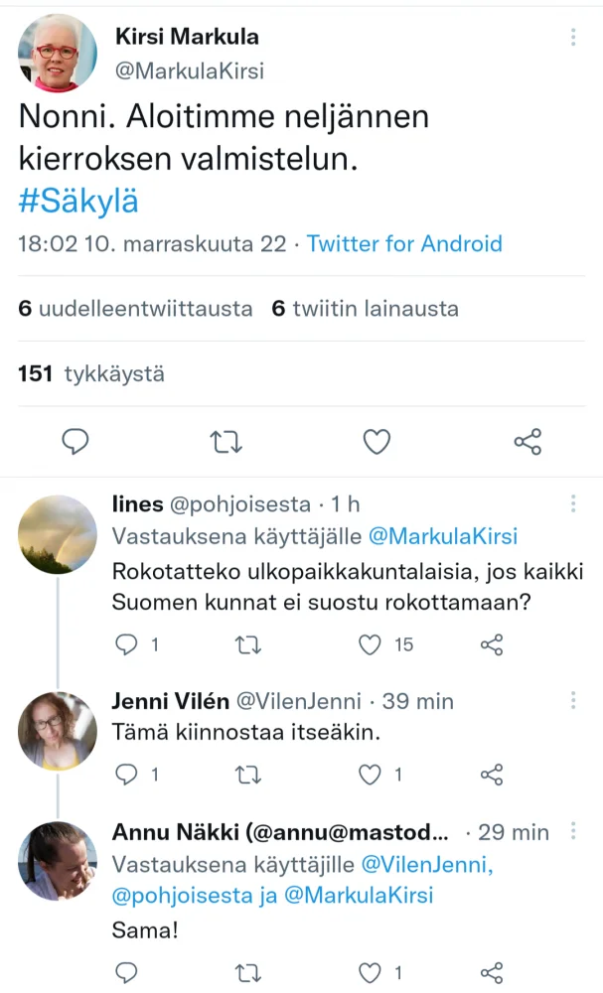603x993 pixels.
Task: View the 151 tykkäystä likes list
Action: [92, 374]
